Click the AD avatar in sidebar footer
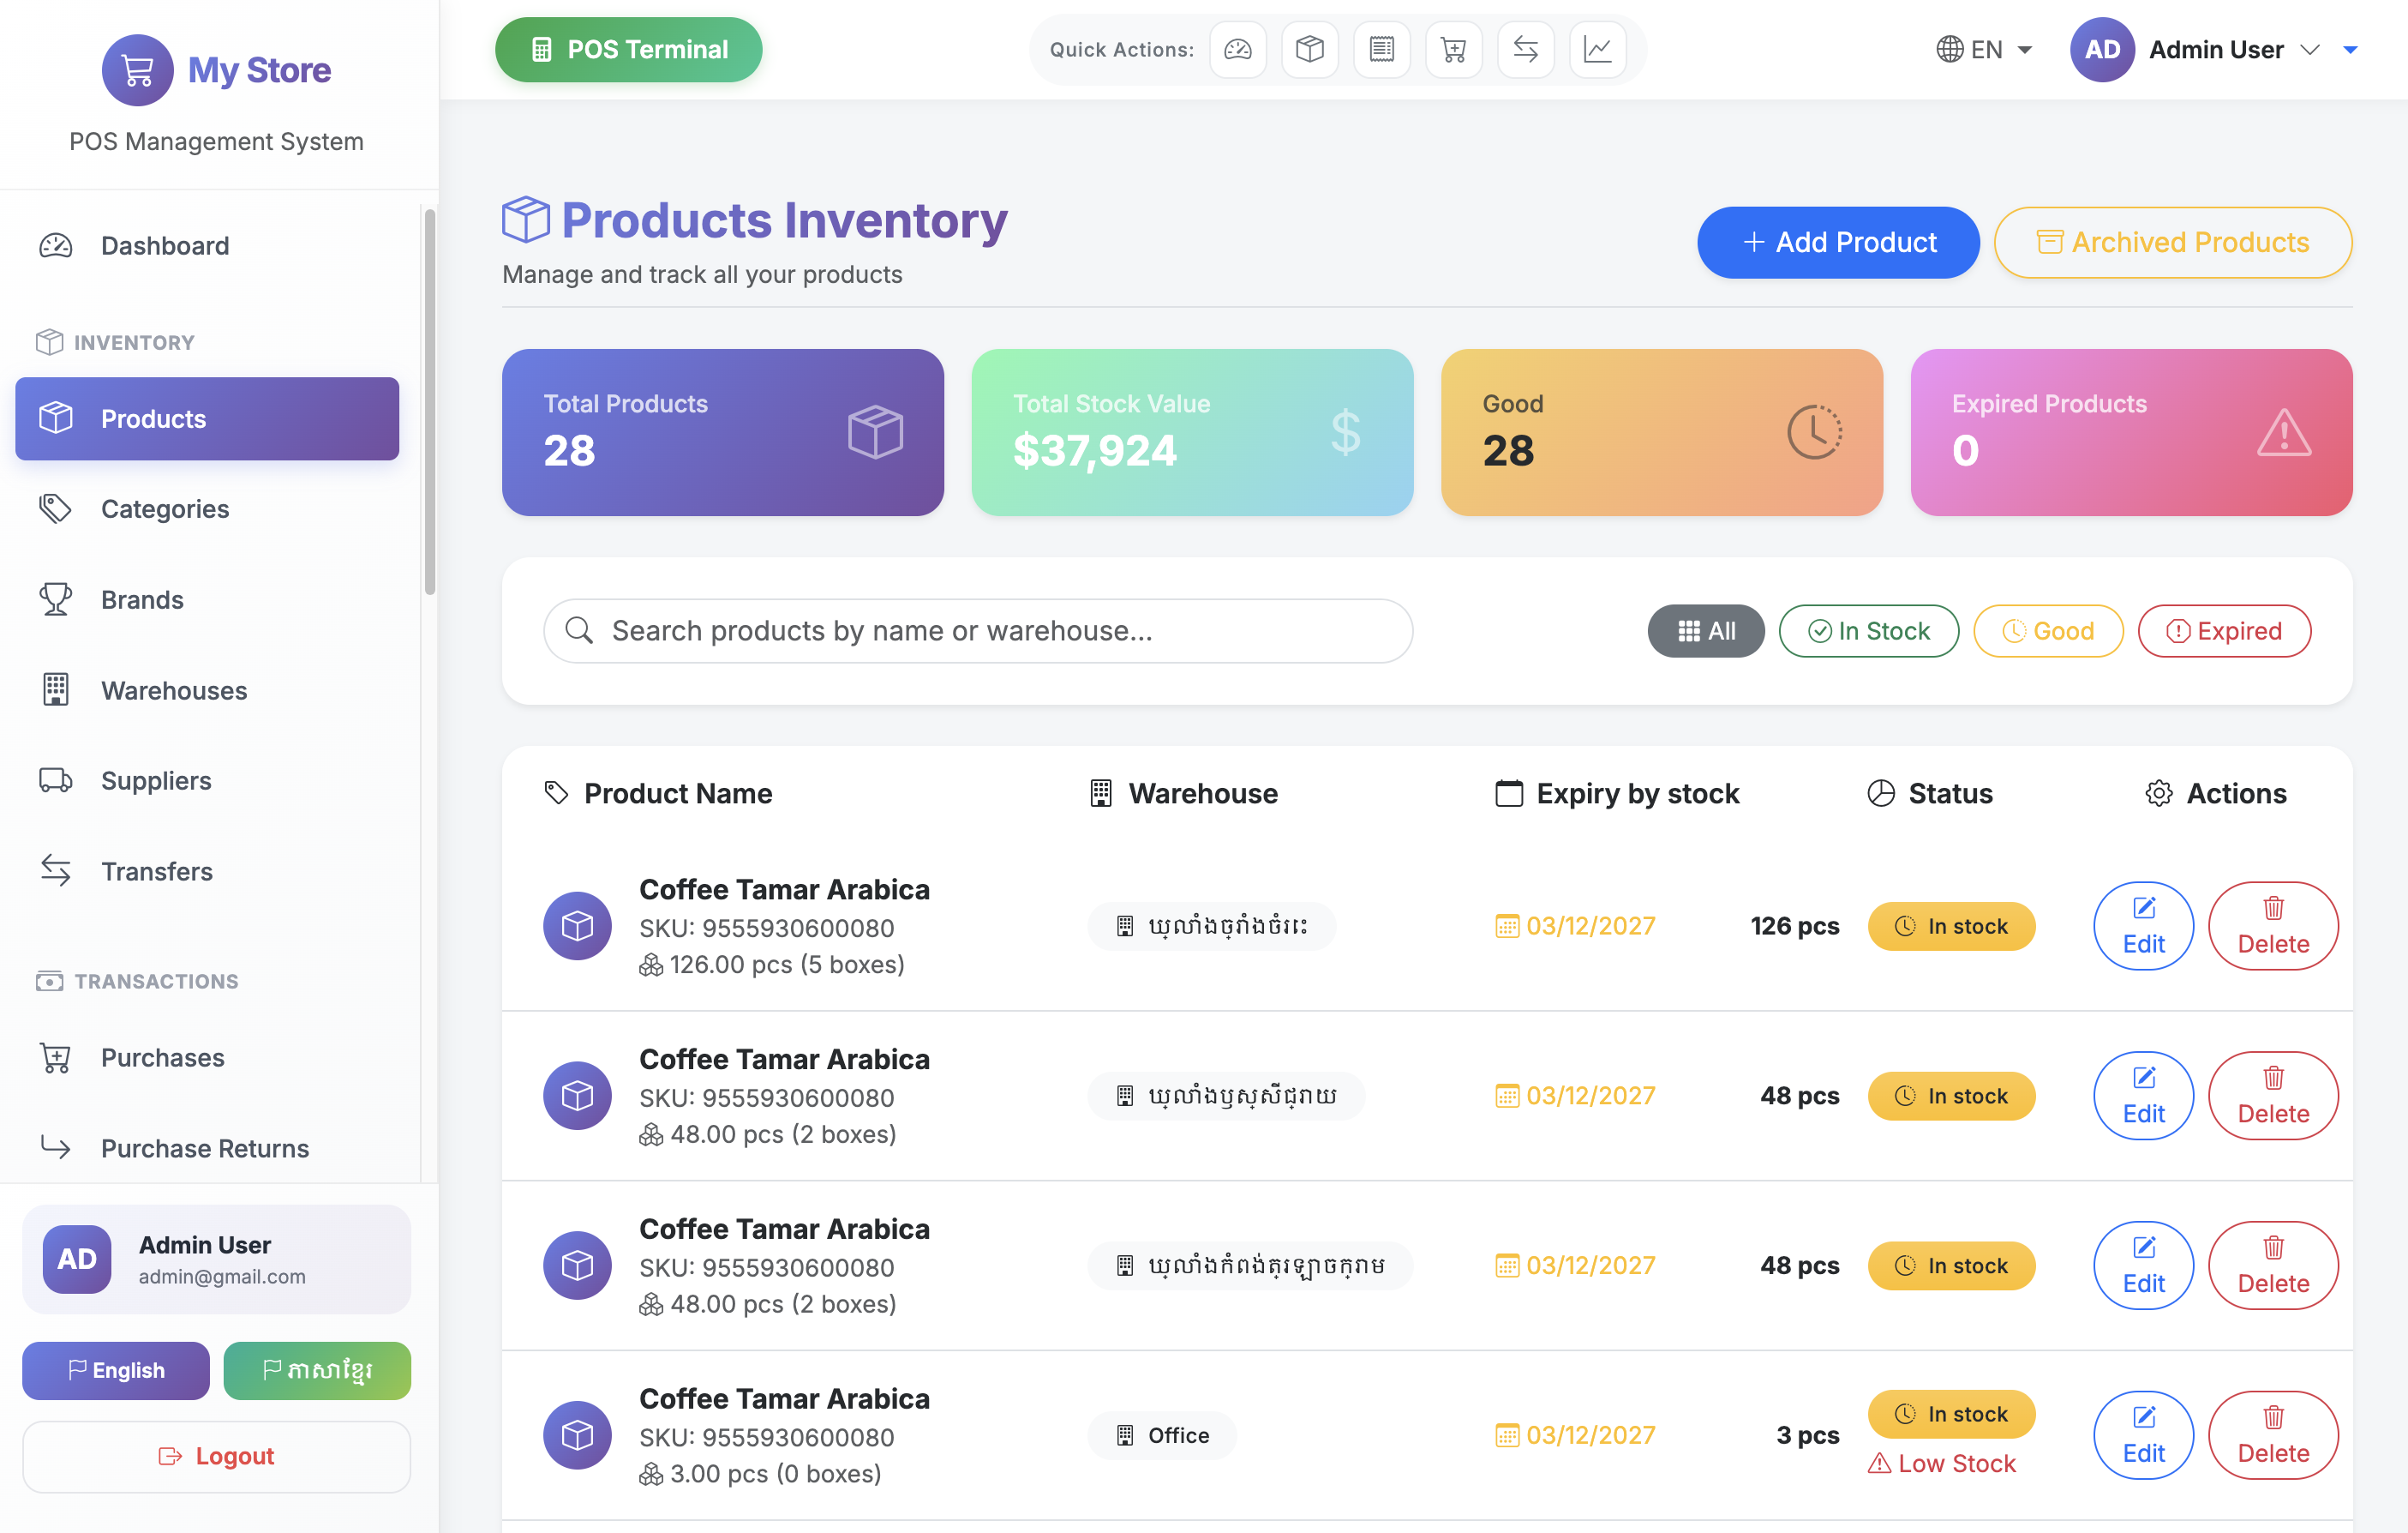The height and width of the screenshot is (1533, 2408). [77, 1259]
